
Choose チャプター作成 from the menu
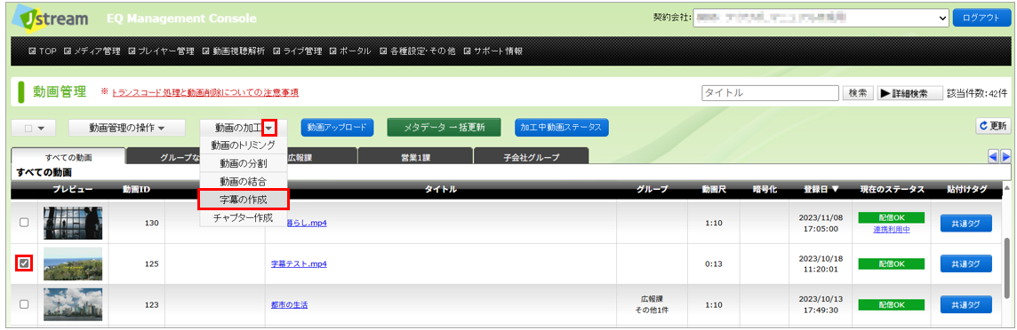click(244, 218)
